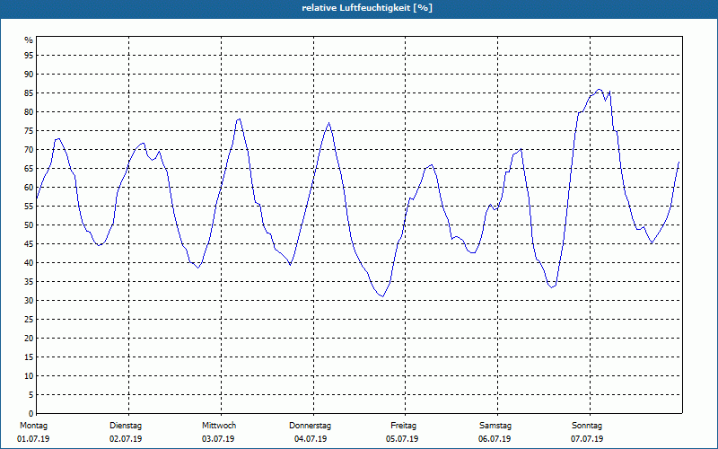Click the y-axis value 75
The image size is (718, 449).
click(29, 131)
